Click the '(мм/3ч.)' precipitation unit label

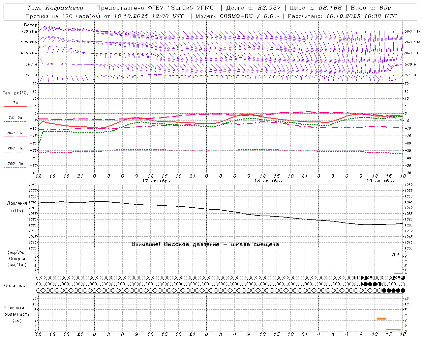click(x=17, y=252)
